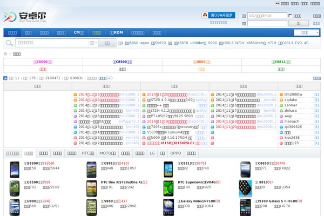Open the C8650 phone thumbnail
This screenshot has width=324, height=216.
click(x=246, y=170)
